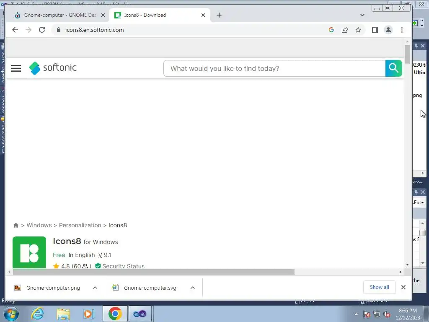429x322 pixels.
Task: Close the Gnome-computer tab
Action: click(x=103, y=15)
